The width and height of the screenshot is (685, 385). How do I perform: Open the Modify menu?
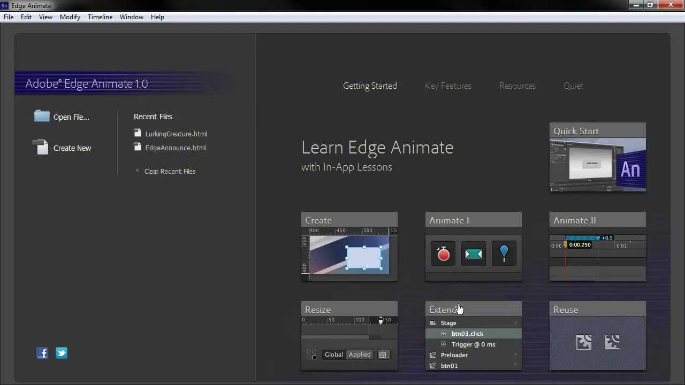tap(70, 17)
